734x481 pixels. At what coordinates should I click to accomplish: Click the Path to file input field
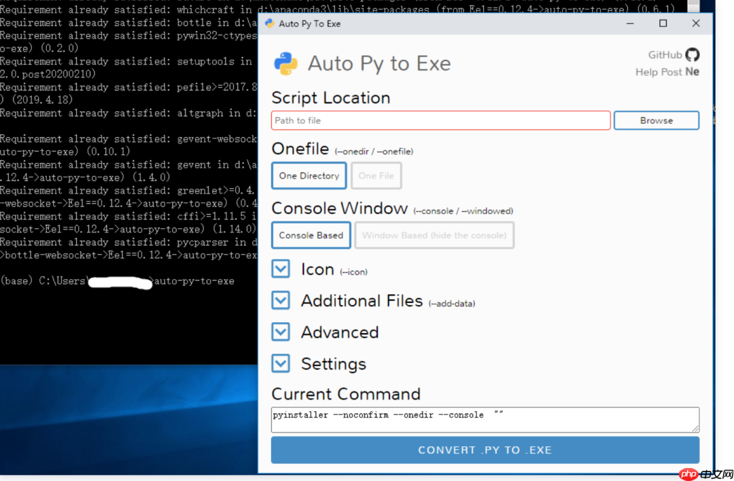(440, 120)
